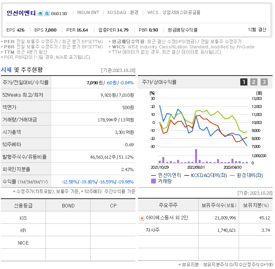Click the 신용등급 column header
The width and height of the screenshot is (275, 269).
click(x=23, y=205)
